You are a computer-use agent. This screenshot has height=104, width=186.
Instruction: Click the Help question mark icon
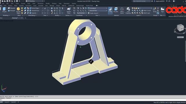coord(174,1)
